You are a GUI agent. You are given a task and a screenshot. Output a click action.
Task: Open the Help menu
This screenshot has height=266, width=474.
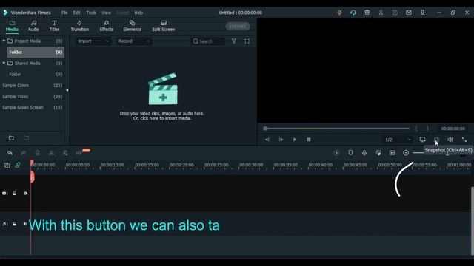138,13
